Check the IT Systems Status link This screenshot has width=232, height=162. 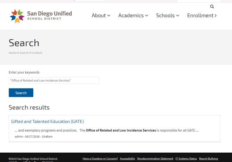[186, 159]
